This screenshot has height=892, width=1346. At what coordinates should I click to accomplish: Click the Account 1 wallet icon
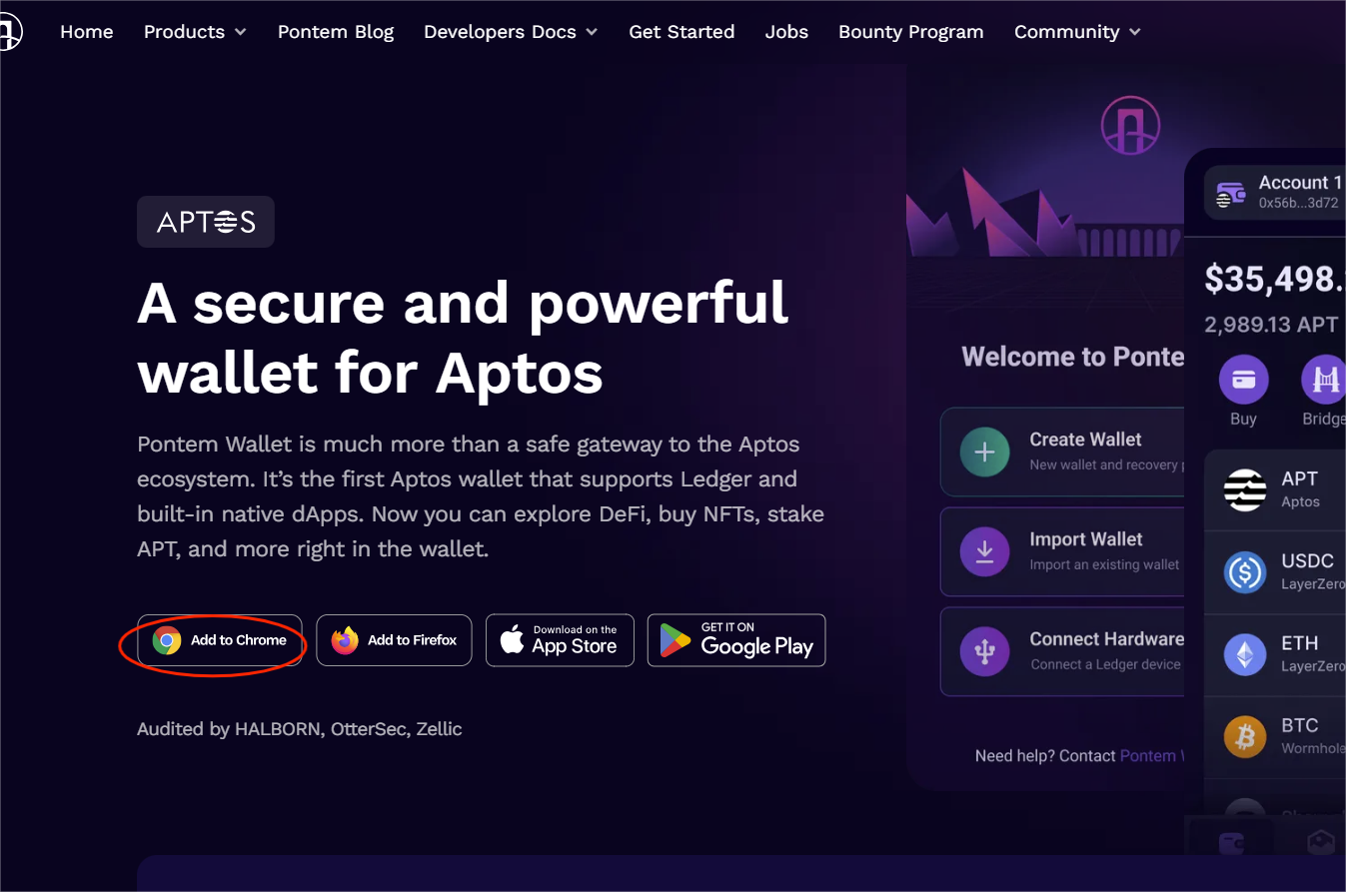[1230, 195]
